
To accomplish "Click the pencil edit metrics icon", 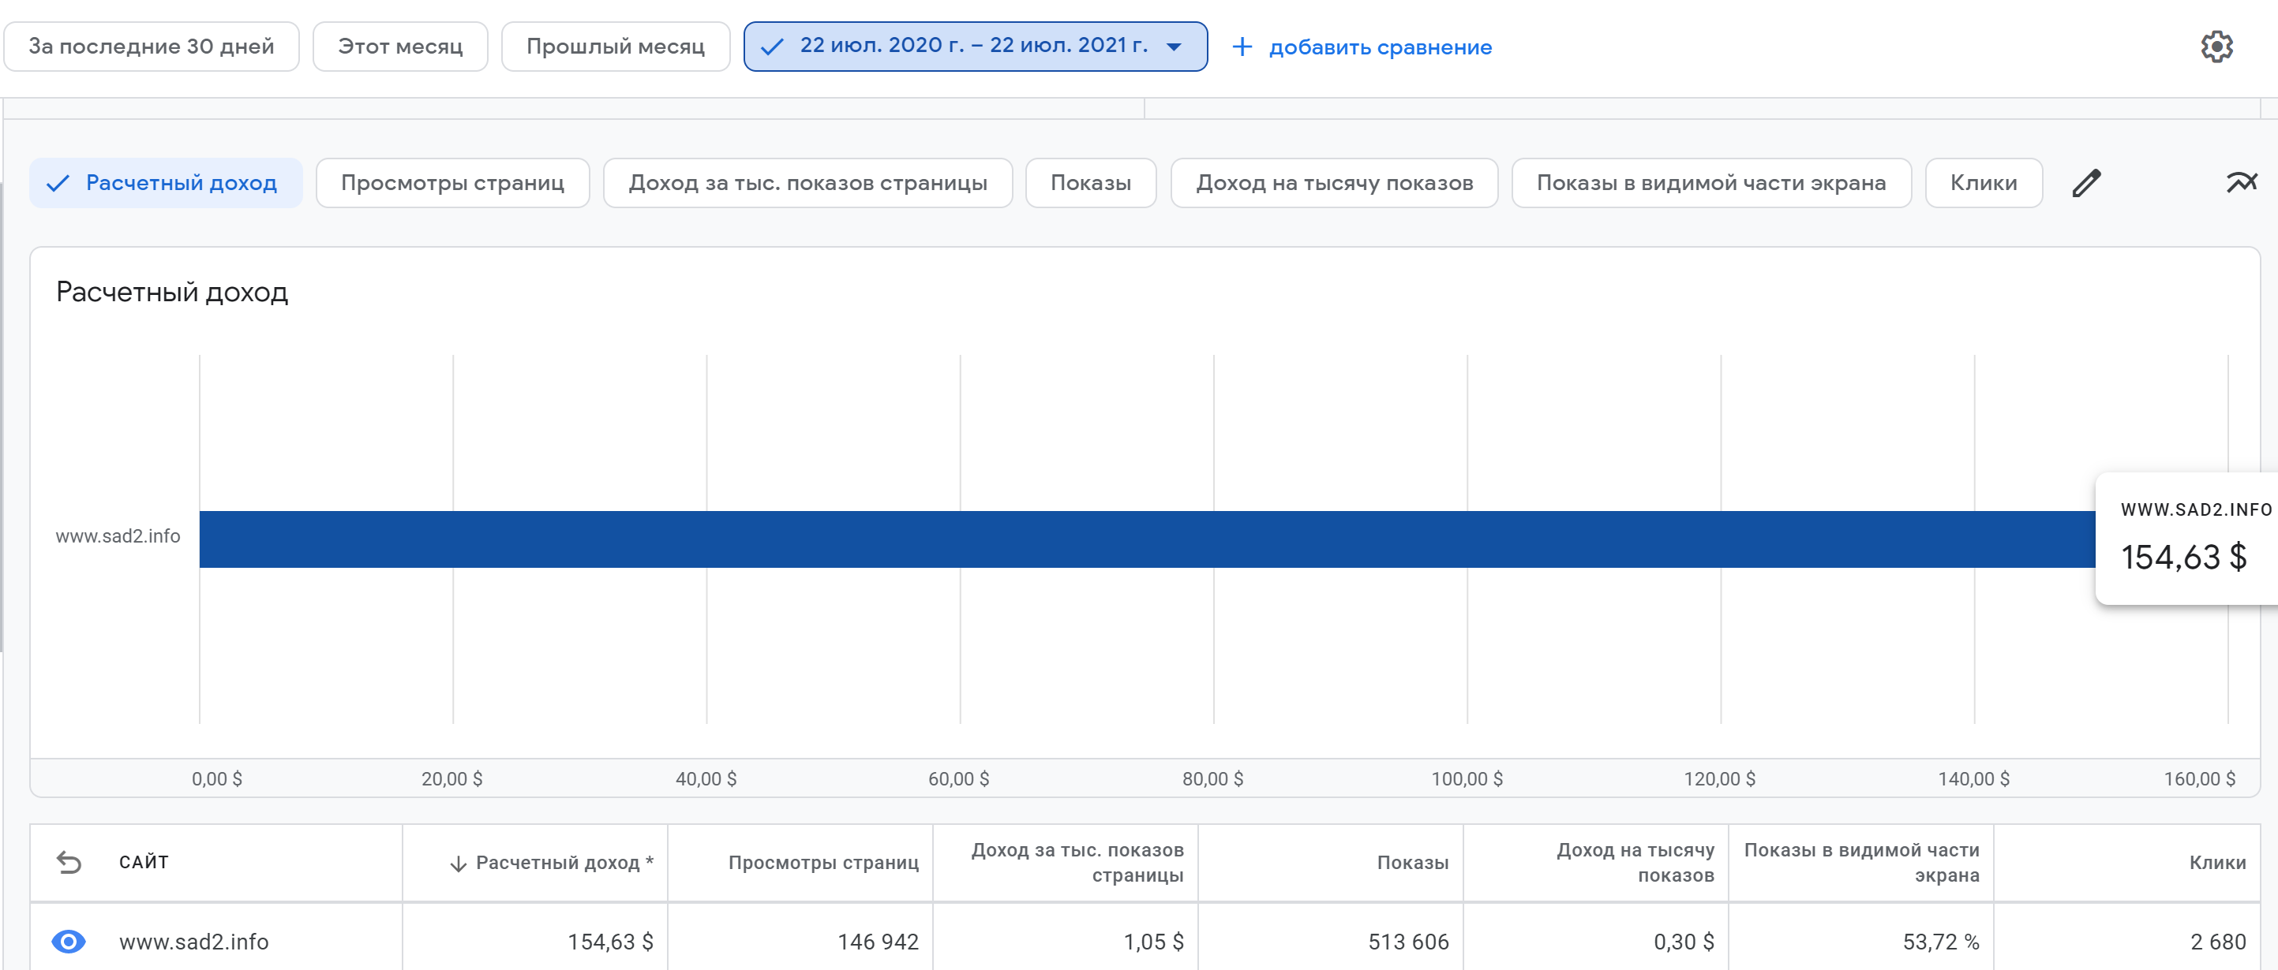I will pos(2086,183).
